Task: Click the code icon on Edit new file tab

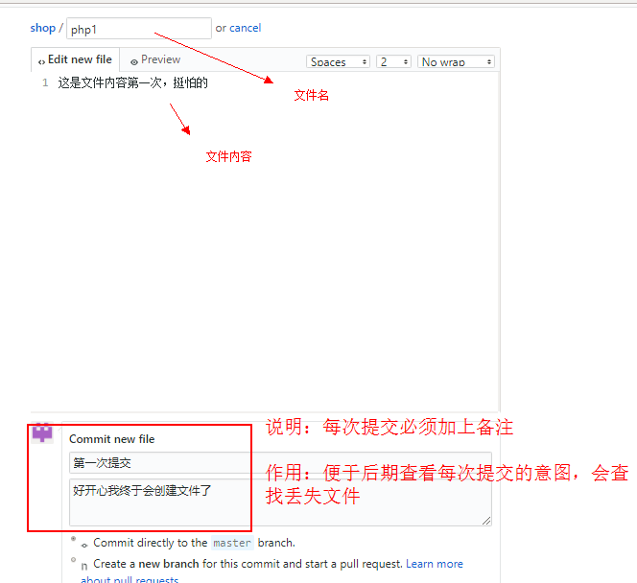Action: pos(41,60)
